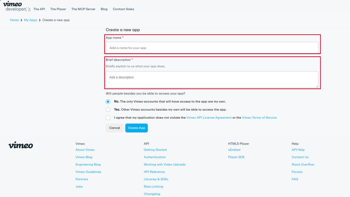Click the Create App button
The height and width of the screenshot is (197, 350).
point(136,128)
